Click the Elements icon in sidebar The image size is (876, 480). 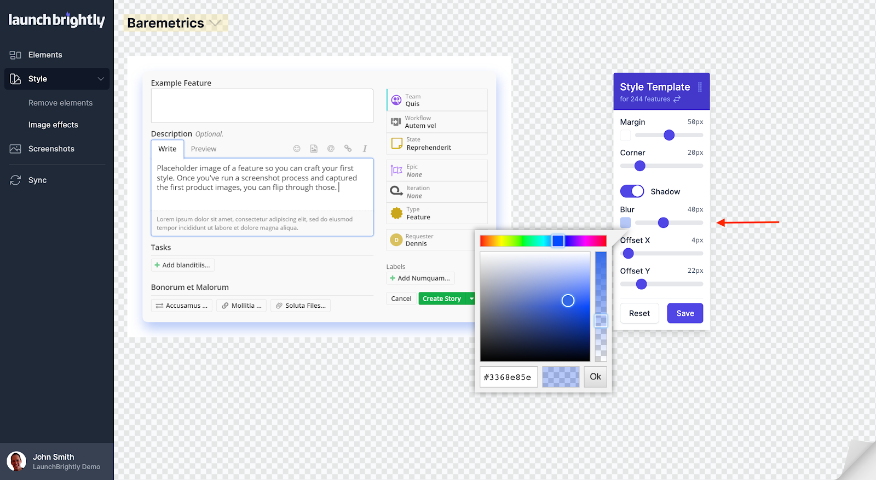pos(15,55)
